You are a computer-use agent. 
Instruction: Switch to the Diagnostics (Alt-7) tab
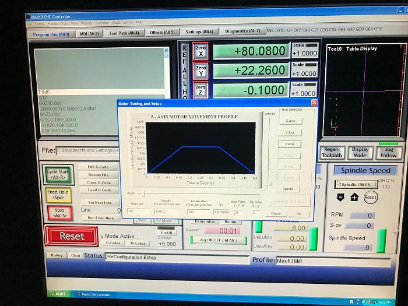point(242,31)
